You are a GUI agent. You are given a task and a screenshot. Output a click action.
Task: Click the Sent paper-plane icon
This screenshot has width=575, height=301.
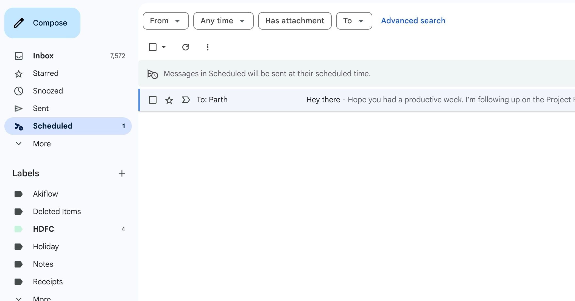coord(19,109)
